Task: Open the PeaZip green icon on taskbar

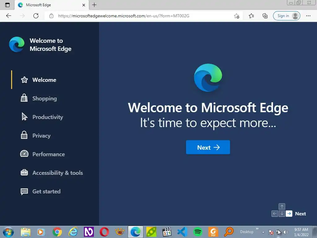Action: [x=151, y=232]
